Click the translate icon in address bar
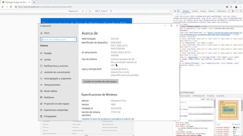The image size is (243, 136). click(x=227, y=7)
